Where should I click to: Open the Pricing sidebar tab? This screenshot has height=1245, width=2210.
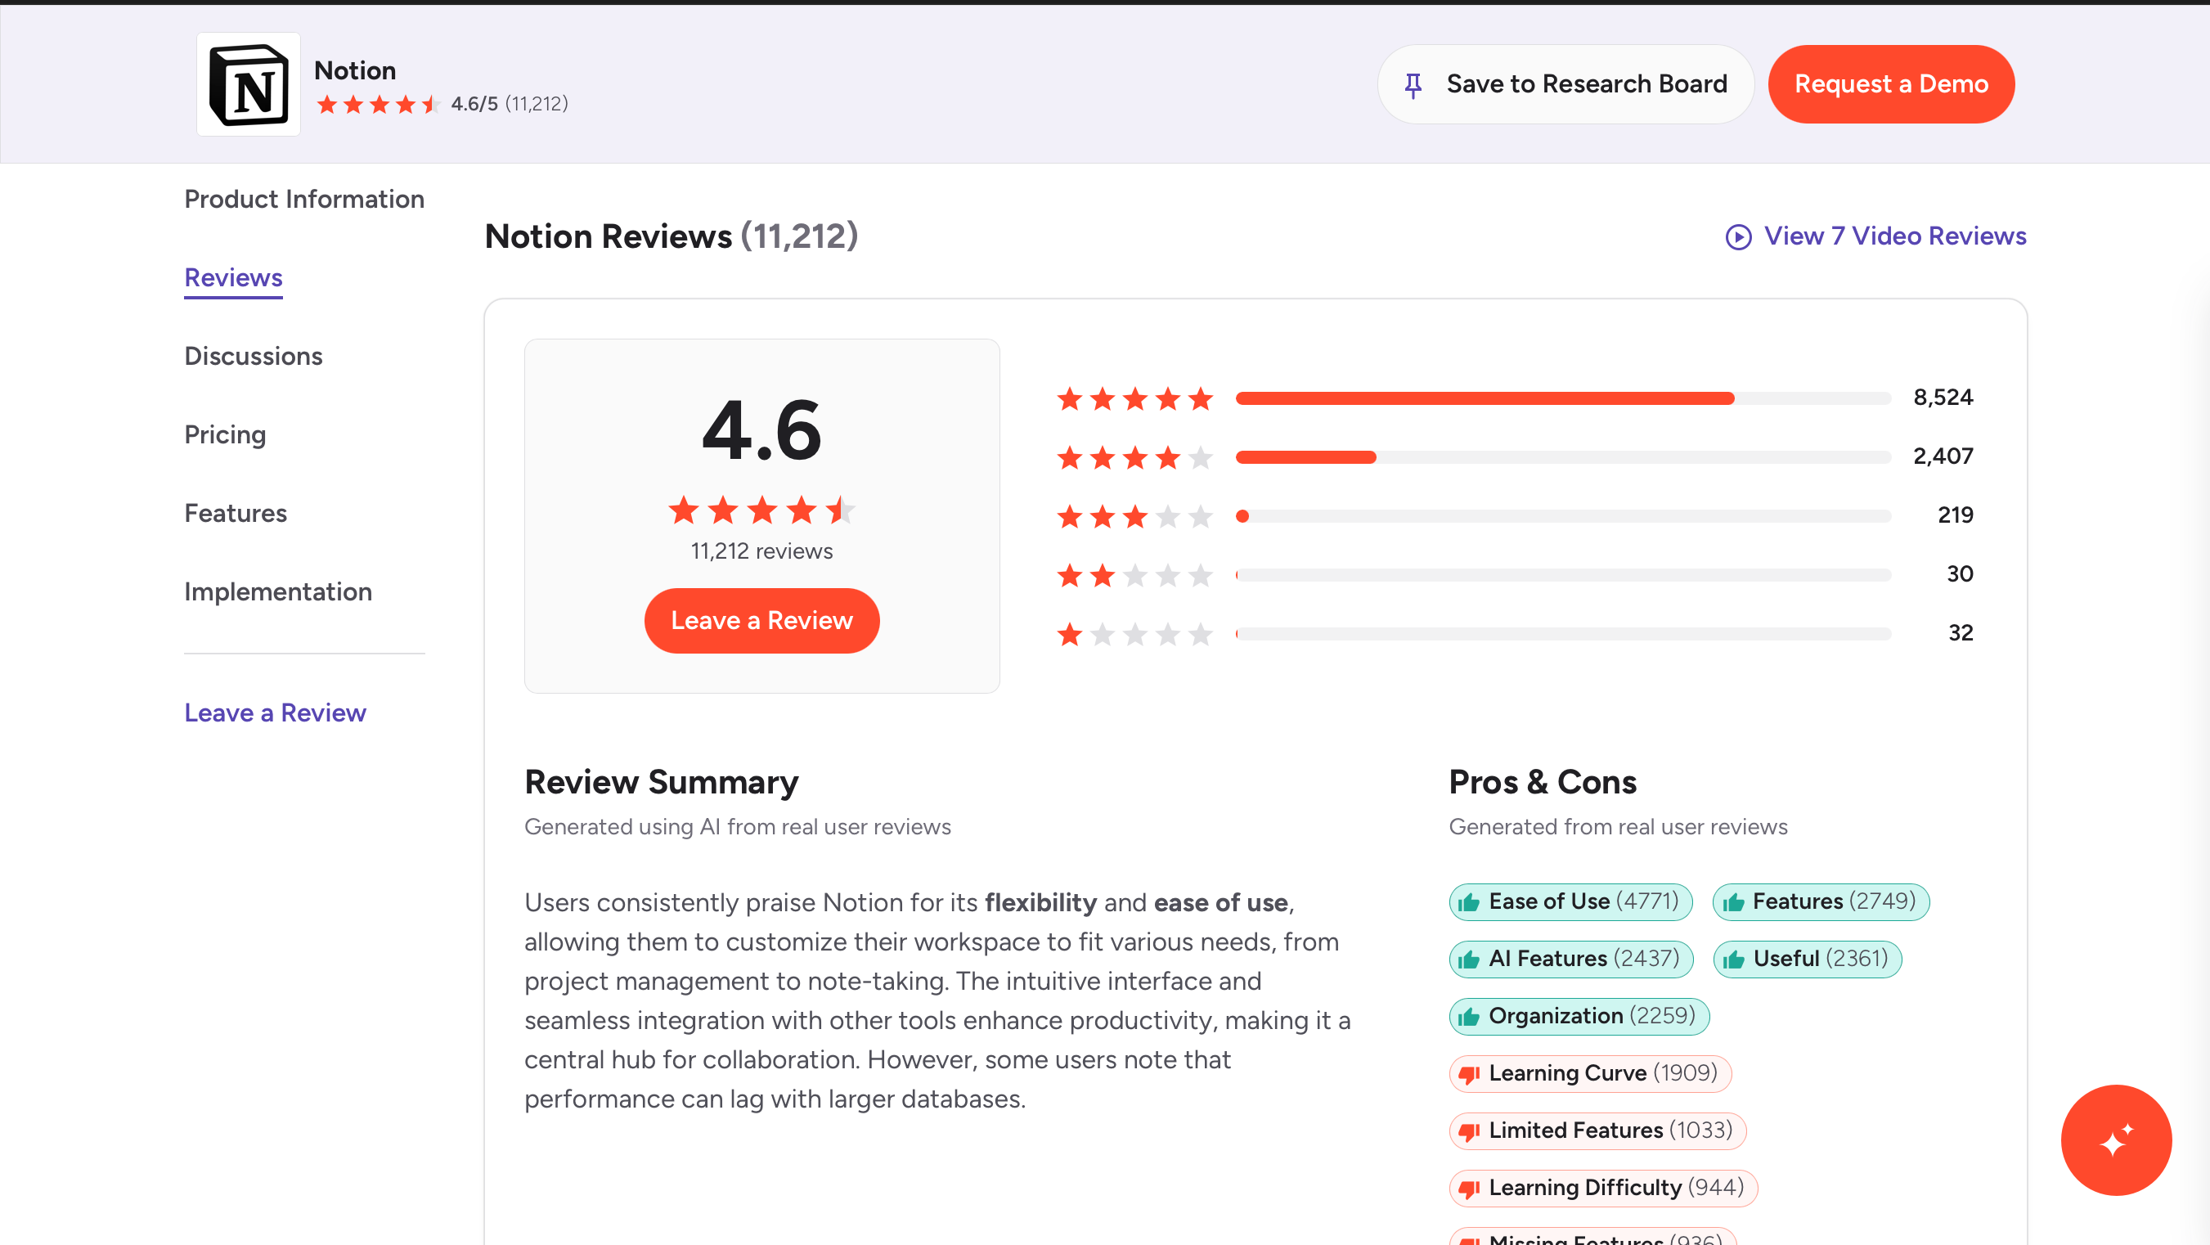tap(225, 434)
